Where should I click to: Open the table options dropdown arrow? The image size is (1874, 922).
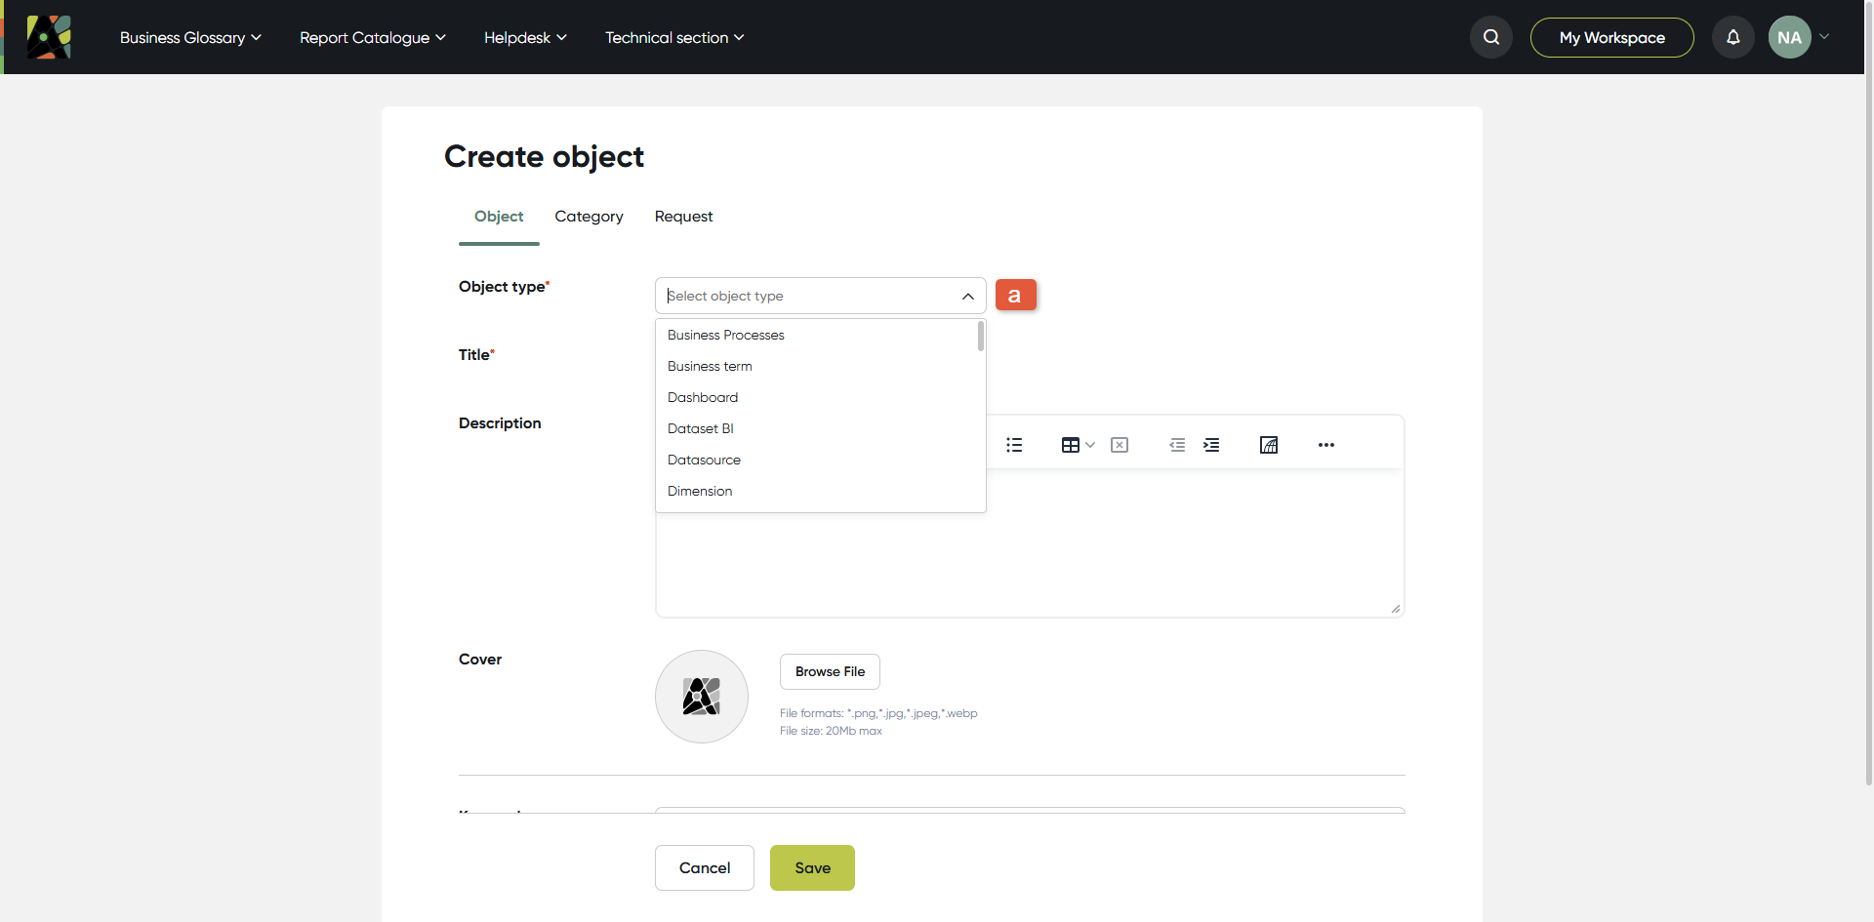click(x=1090, y=445)
